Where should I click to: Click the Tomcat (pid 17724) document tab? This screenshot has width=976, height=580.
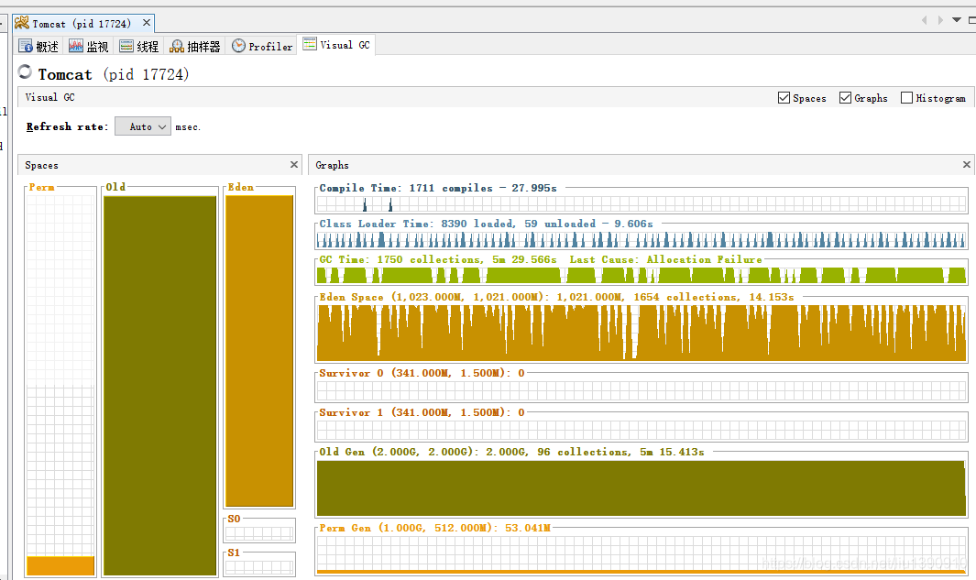coord(82,24)
